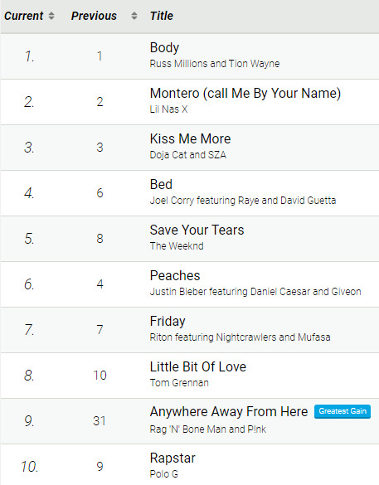The width and height of the screenshot is (379, 485).
Task: Select Save Your Tears title
Action: point(197,230)
